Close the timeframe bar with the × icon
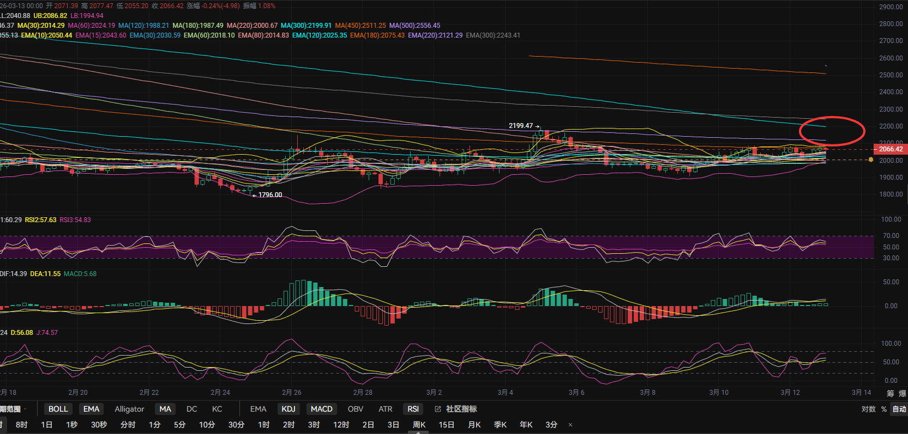The height and width of the screenshot is (434, 908). [570, 425]
